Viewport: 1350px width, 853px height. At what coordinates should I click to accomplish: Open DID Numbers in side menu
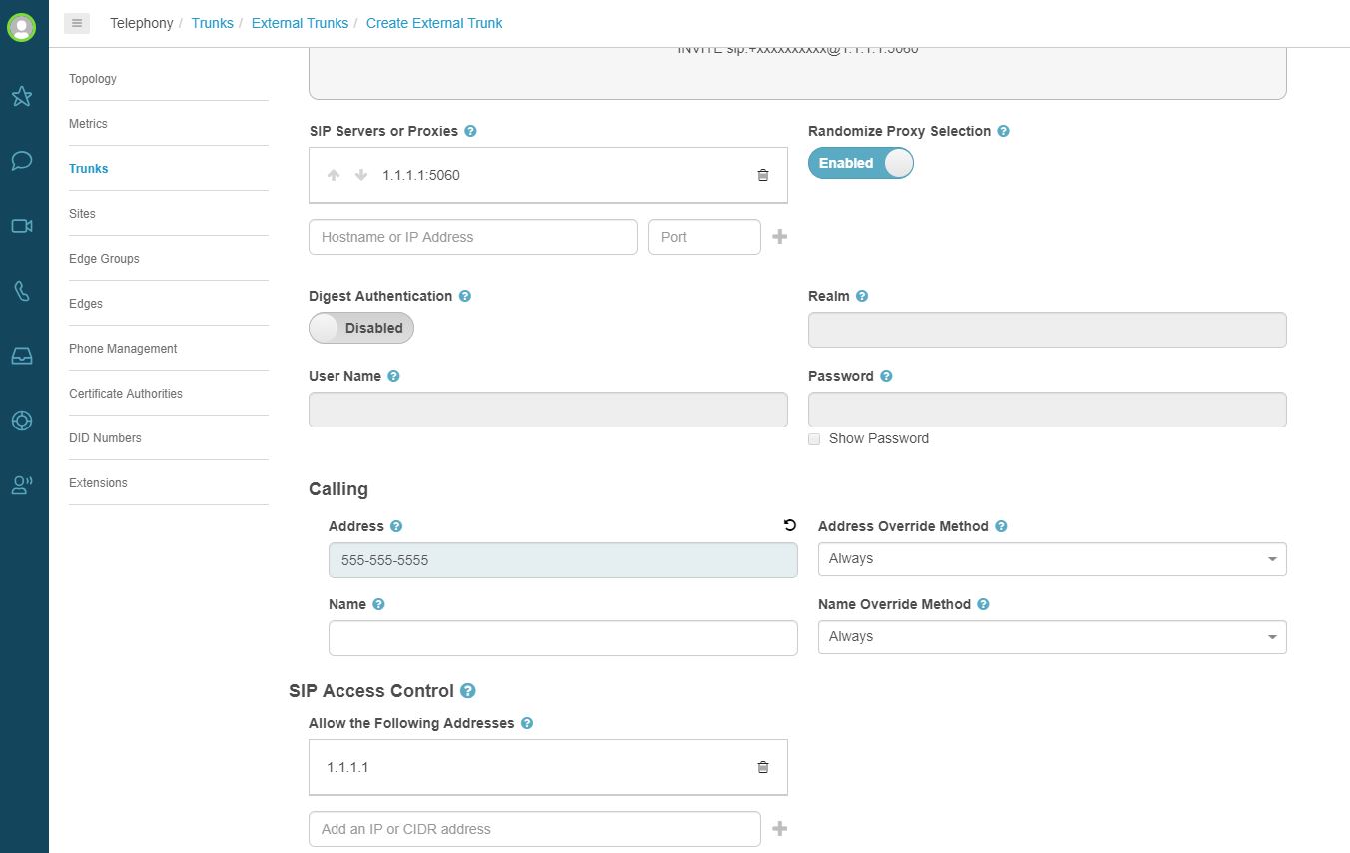[x=105, y=438]
